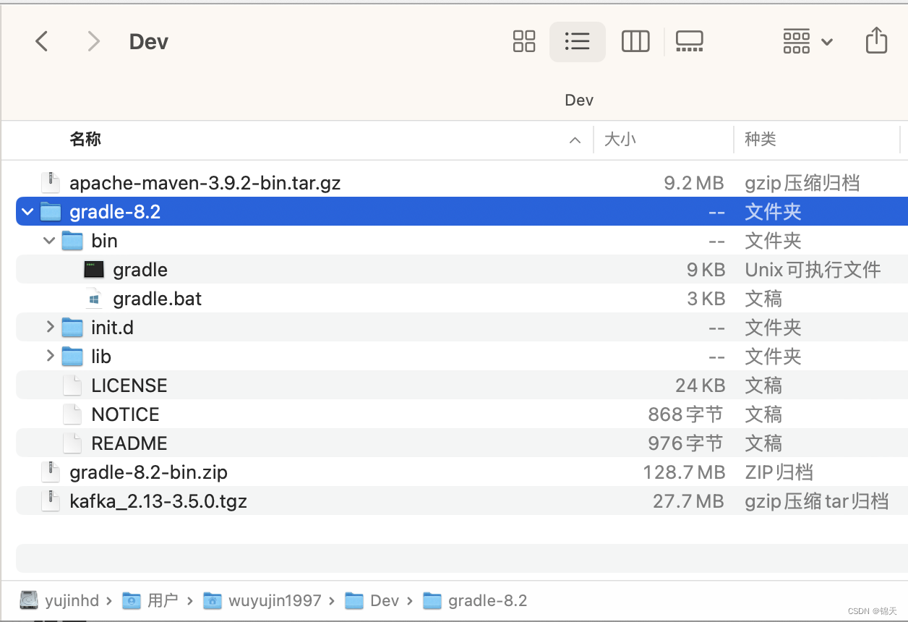Viewport: 908px width, 622px height.
Task: Select the gradle Unix executable file
Action: click(x=140, y=269)
